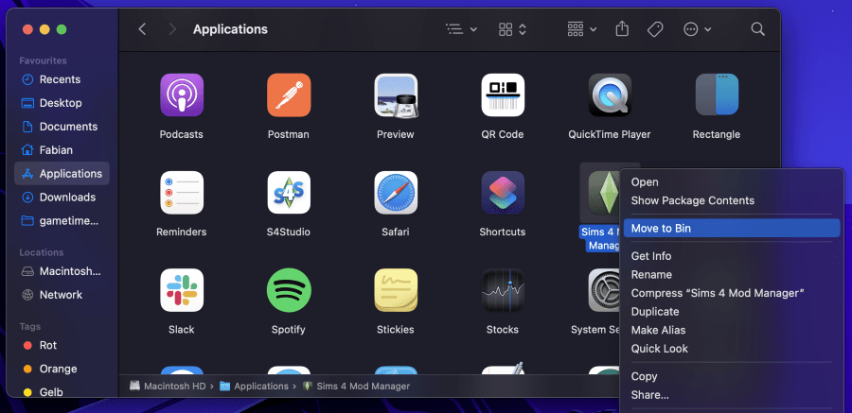
Task: Select the QuickTime Player icon
Action: coord(610,95)
